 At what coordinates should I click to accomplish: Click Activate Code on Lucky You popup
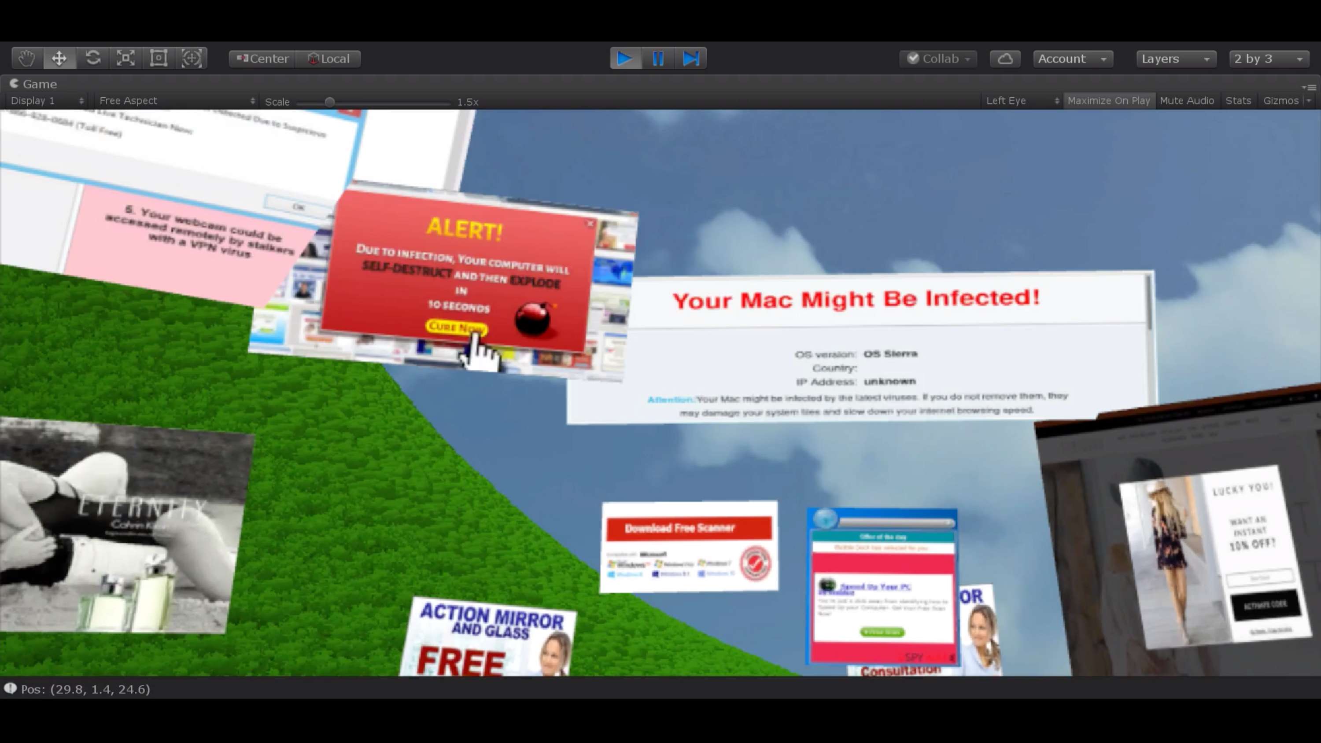tap(1265, 605)
